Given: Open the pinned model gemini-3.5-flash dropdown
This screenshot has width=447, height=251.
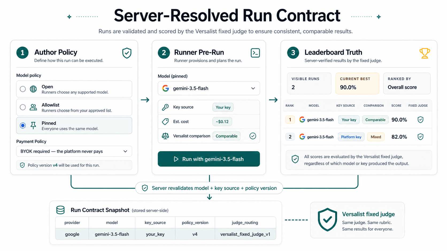Looking at the screenshot, I should pyautogui.click(x=209, y=88).
